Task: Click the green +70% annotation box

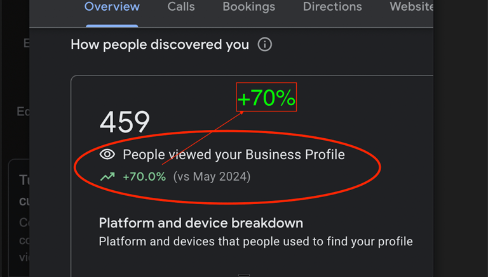Action: [266, 97]
